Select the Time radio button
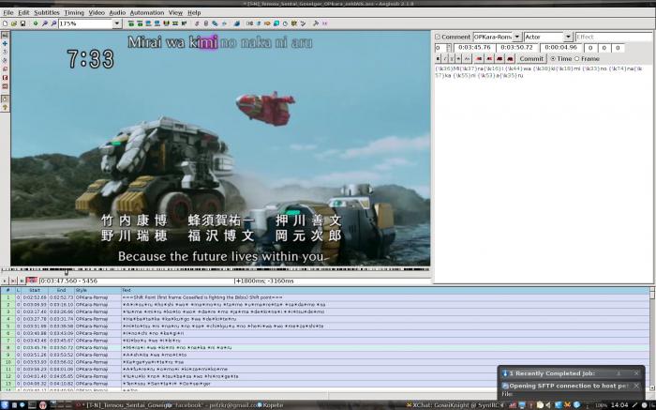This screenshot has height=410, width=656. click(x=553, y=59)
